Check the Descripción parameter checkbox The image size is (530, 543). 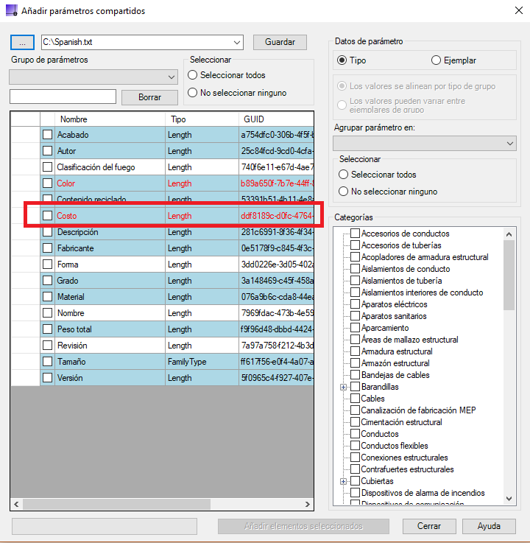(x=47, y=232)
